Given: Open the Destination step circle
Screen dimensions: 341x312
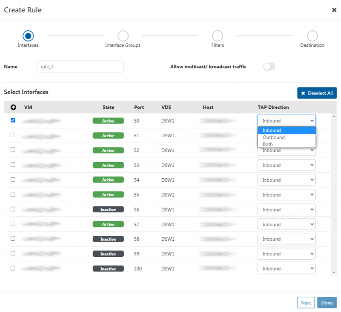Looking at the screenshot, I should coord(312,36).
